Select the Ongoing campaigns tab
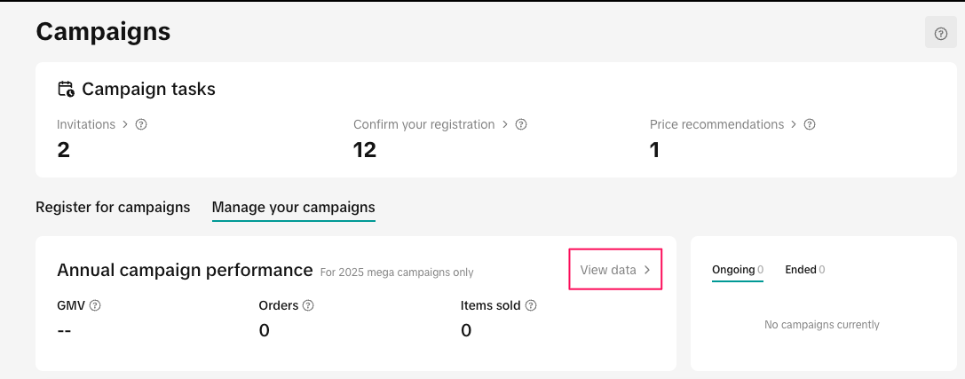This screenshot has height=379, width=965. point(733,269)
